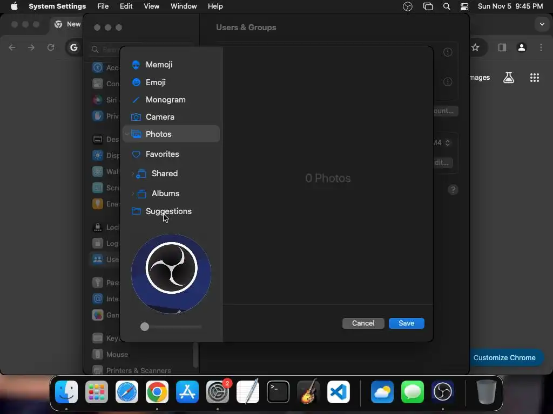Bookmark this page with Chrome's star

coord(475,47)
